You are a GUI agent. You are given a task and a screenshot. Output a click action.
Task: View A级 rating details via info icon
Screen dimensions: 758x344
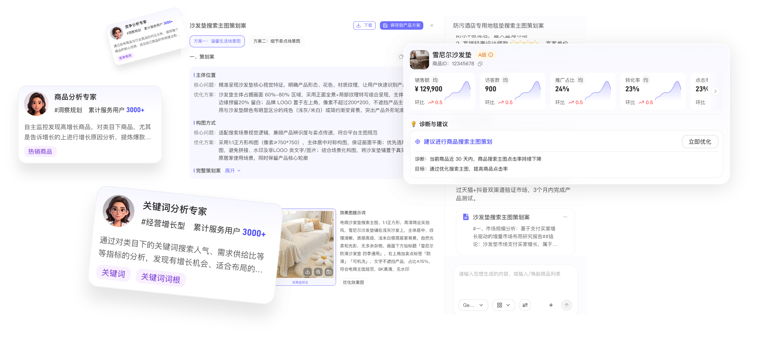coord(491,55)
